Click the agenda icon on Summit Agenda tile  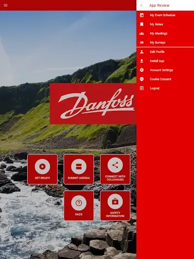(x=79, y=166)
